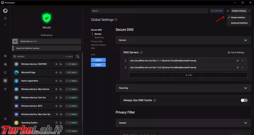The width and height of the screenshot is (254, 135).
Task: Remove the Cloudflare 1.1.1.2 DNS server entry
Action: [242, 61]
